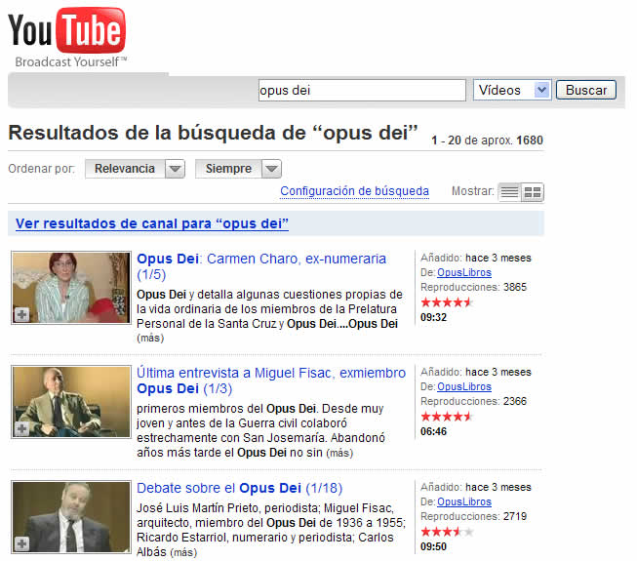
Task: Open video Opus Dei: Carmen Charo, ex-numeraria
Action: [x=261, y=266]
